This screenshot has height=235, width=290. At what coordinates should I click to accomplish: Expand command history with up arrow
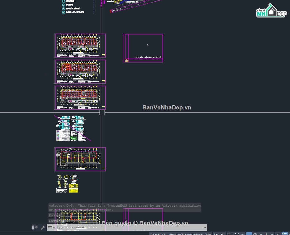point(205,227)
